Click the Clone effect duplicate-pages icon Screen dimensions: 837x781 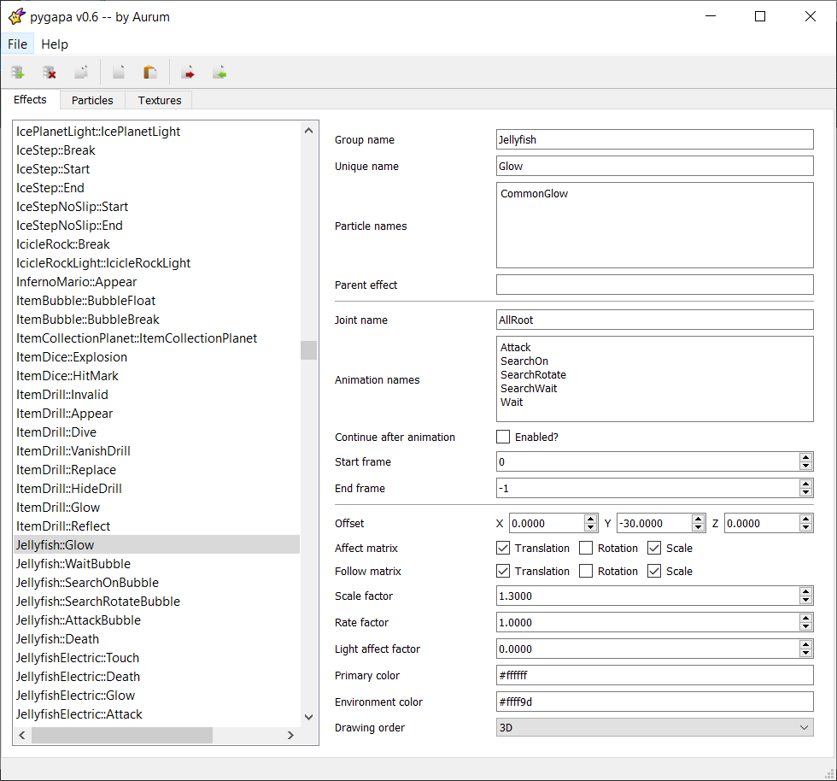pyautogui.click(x=81, y=72)
